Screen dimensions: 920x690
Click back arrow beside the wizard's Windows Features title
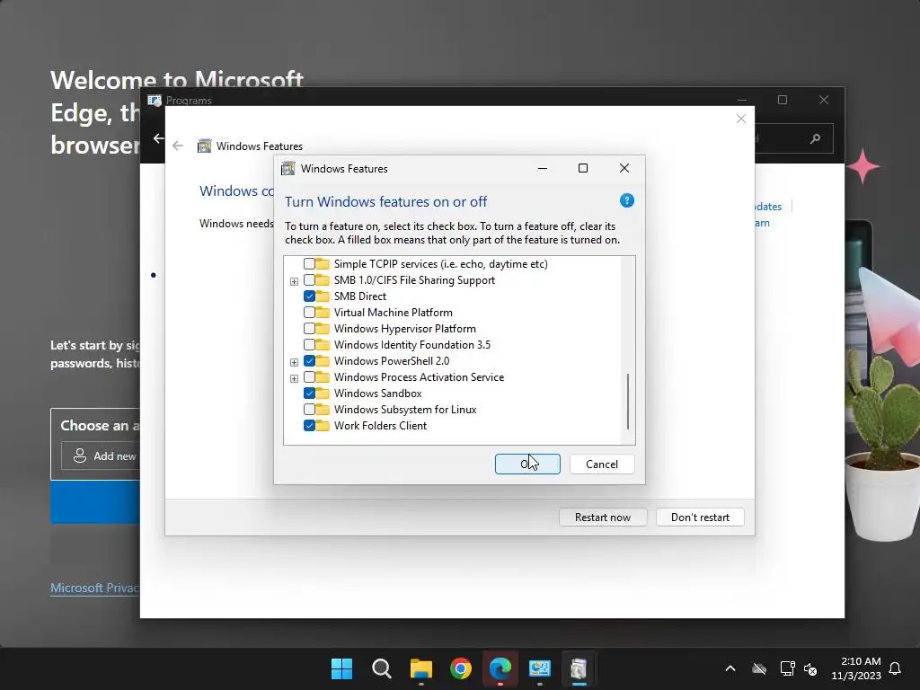point(178,146)
